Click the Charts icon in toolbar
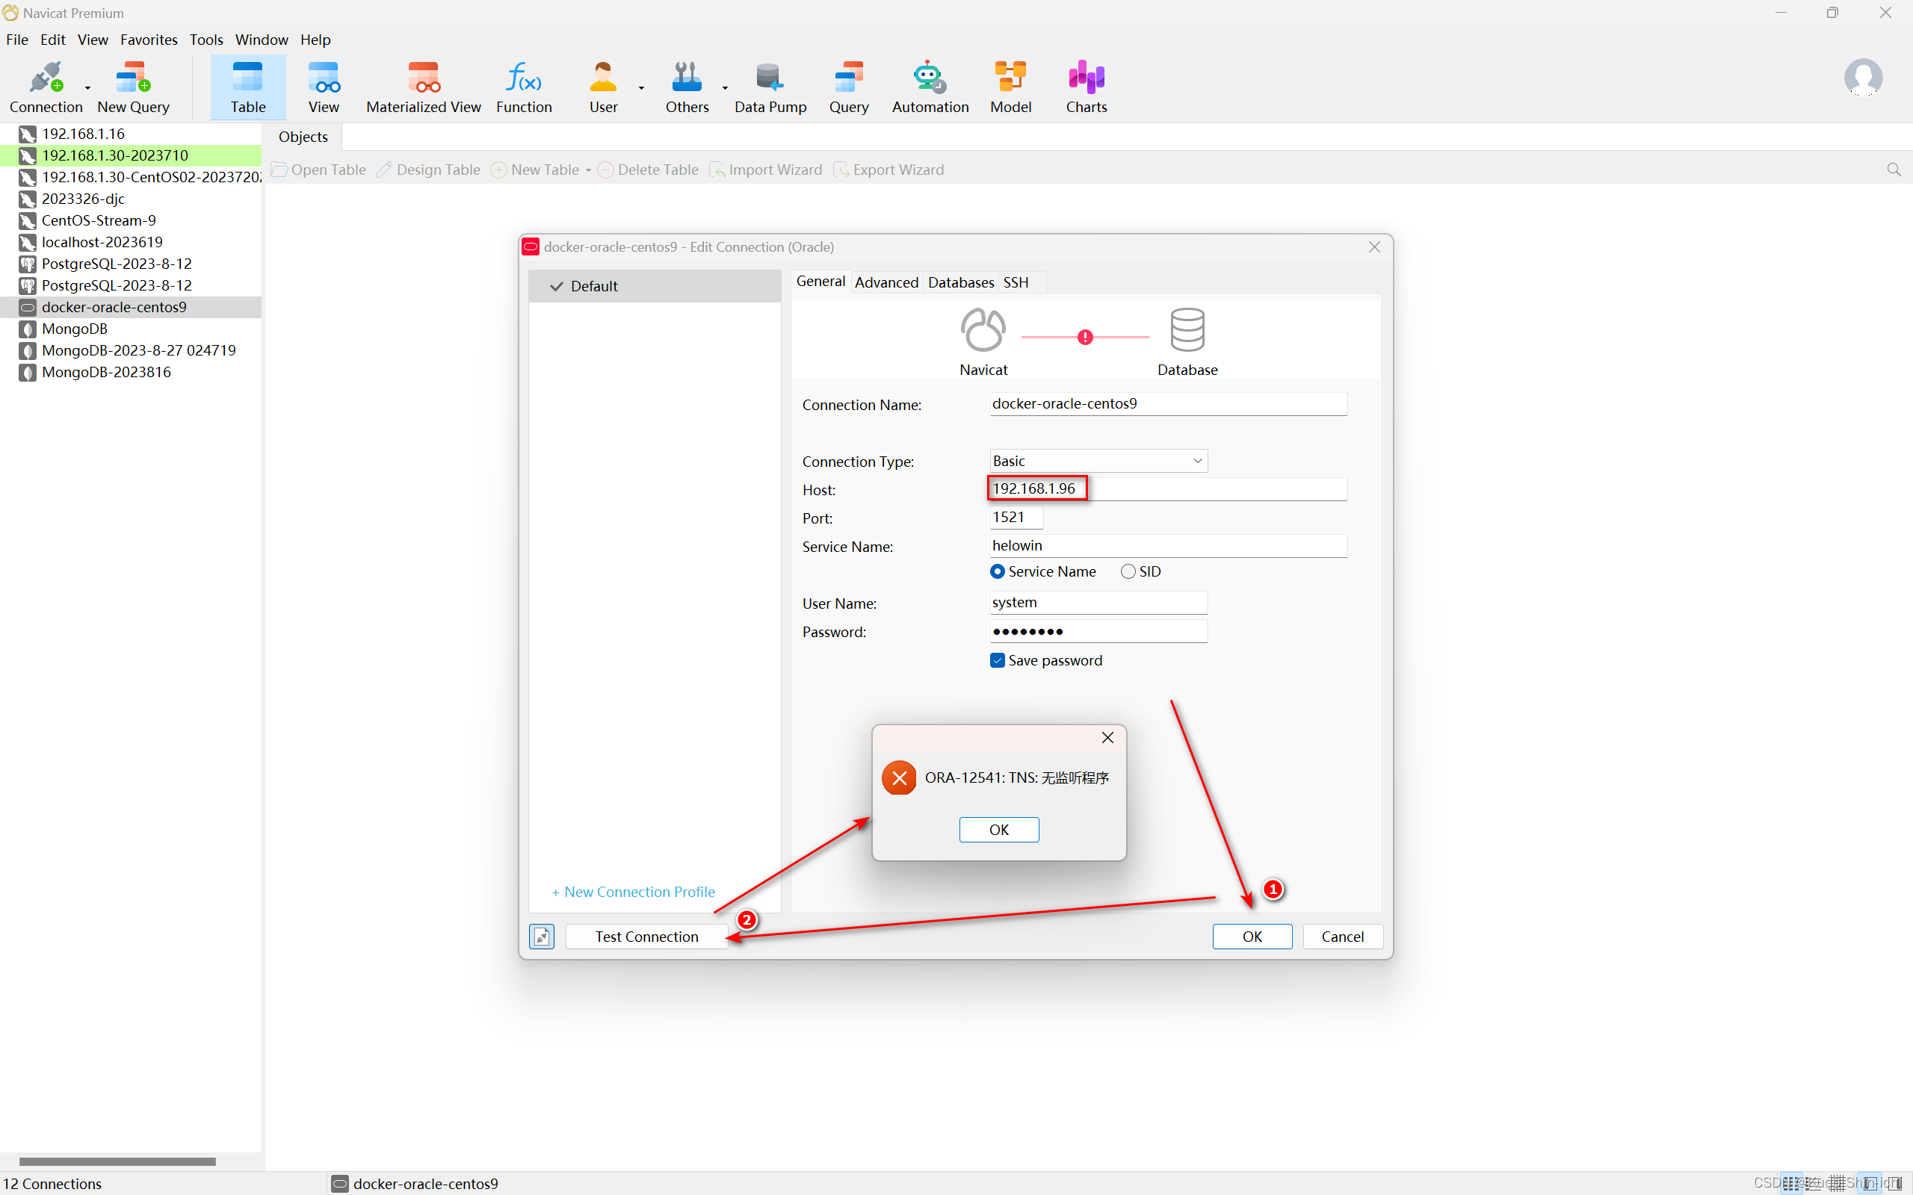The height and width of the screenshot is (1195, 1913). point(1085,87)
